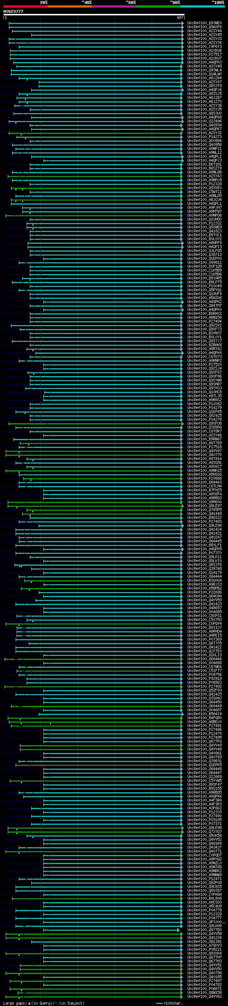This screenshot has height=1006, width=228.
Task: Click UniRef100_Q9LE97 label
Action: point(204,506)
